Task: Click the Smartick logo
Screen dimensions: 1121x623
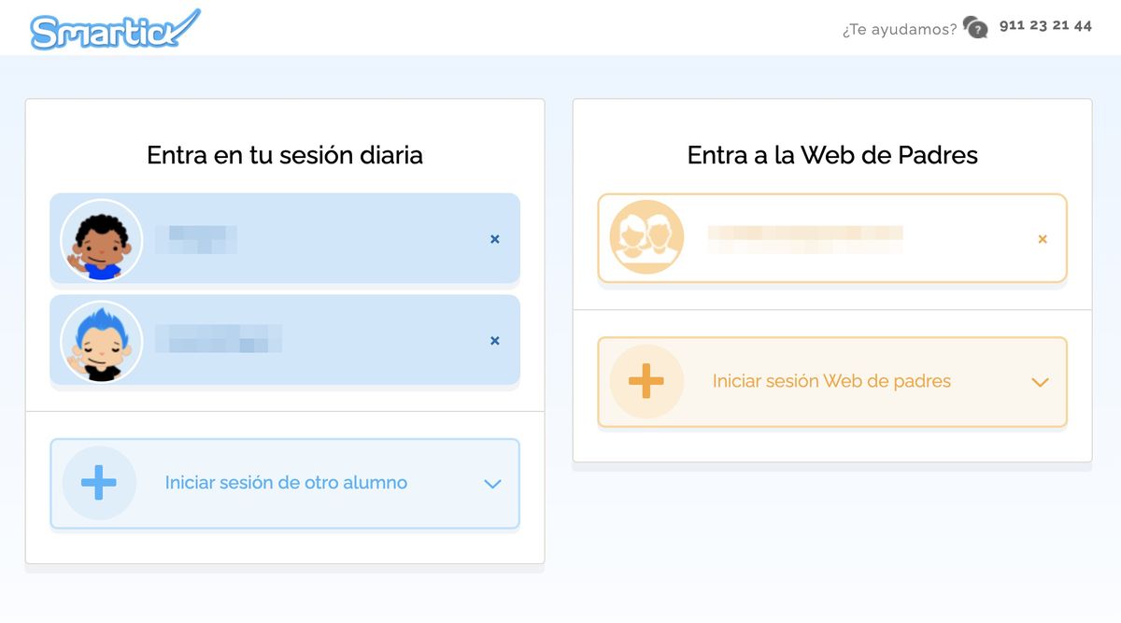Action: tap(112, 26)
